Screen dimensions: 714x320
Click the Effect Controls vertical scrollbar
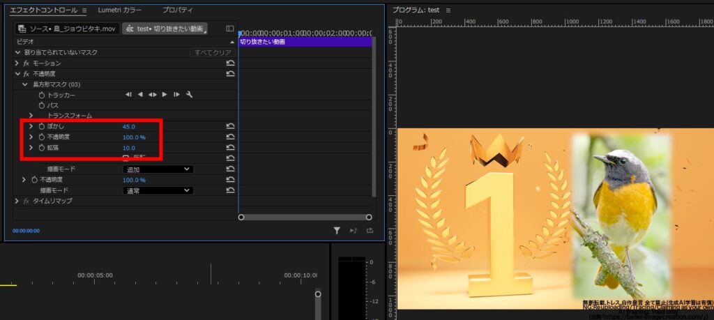tap(374, 116)
